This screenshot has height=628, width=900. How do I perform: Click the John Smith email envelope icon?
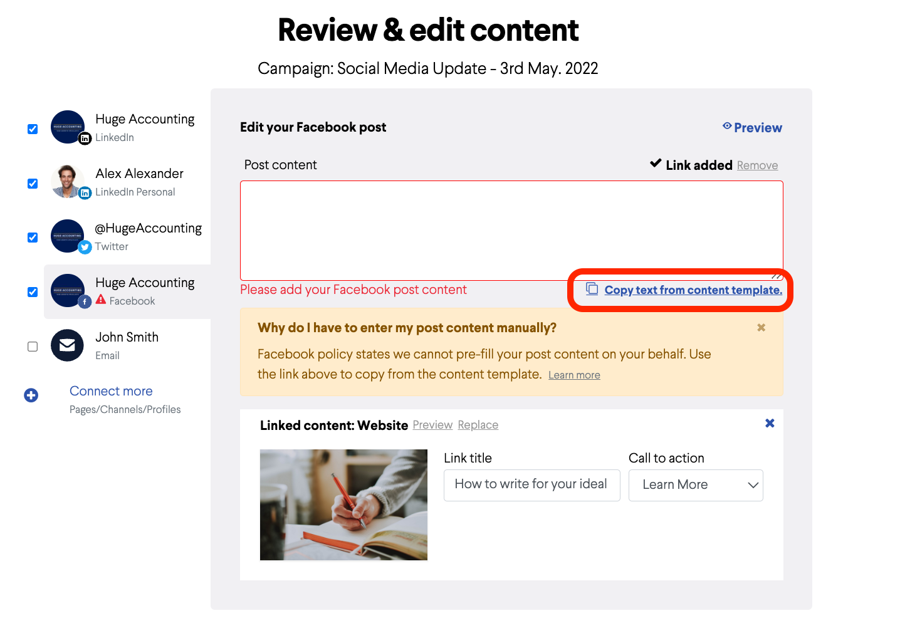tap(67, 345)
